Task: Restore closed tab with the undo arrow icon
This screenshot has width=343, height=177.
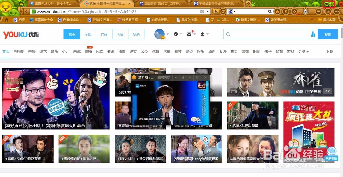Action: coord(21,4)
